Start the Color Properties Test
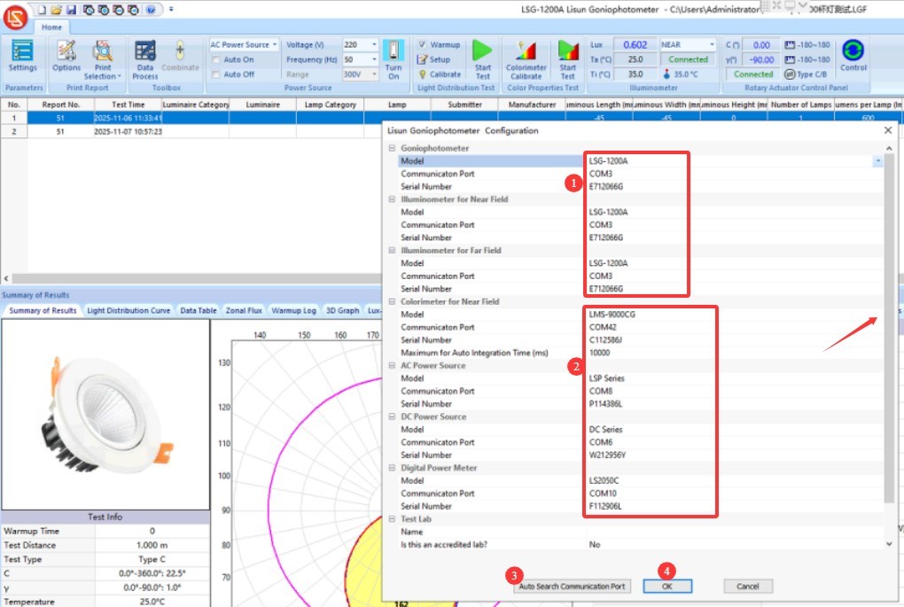Viewport: 904px width, 607px height. click(x=567, y=59)
